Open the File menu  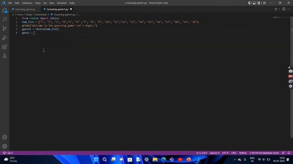[10, 3]
